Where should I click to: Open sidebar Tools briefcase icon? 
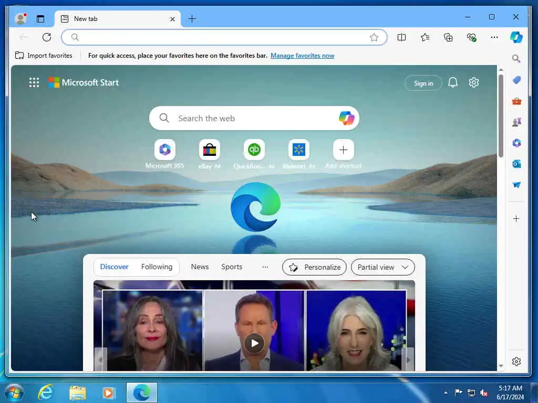[x=516, y=101]
